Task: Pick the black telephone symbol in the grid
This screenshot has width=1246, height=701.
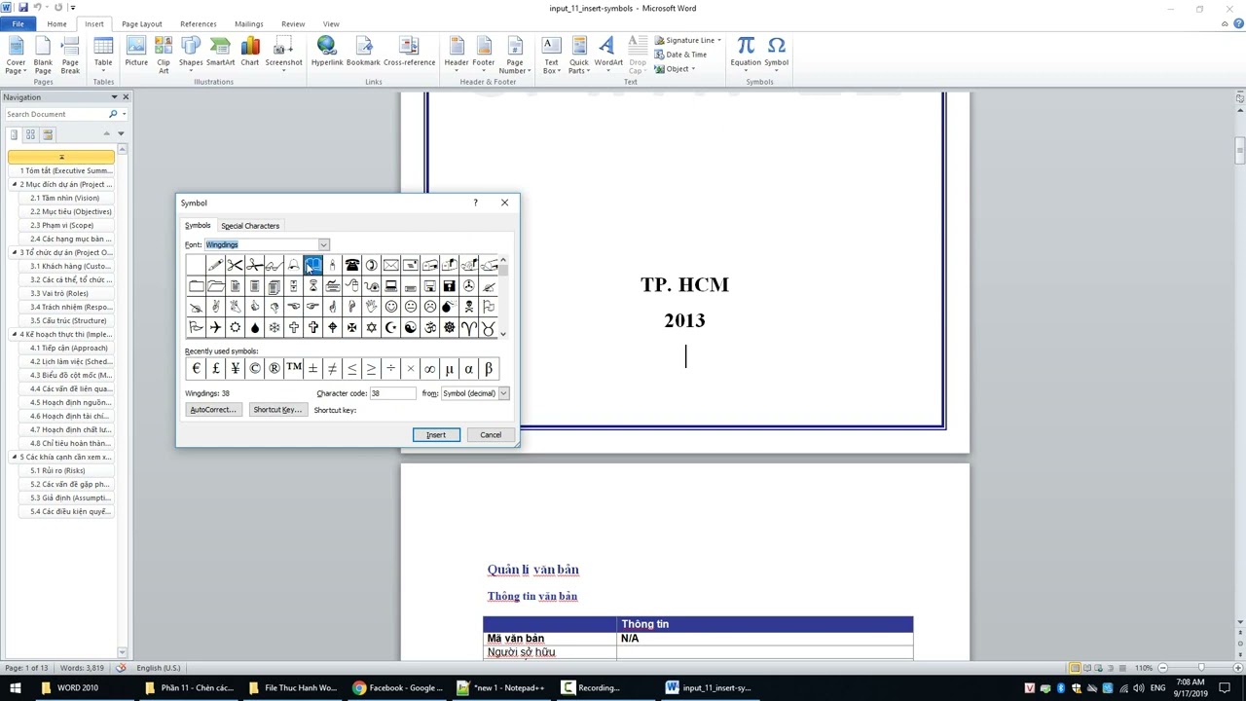Action: pyautogui.click(x=351, y=266)
